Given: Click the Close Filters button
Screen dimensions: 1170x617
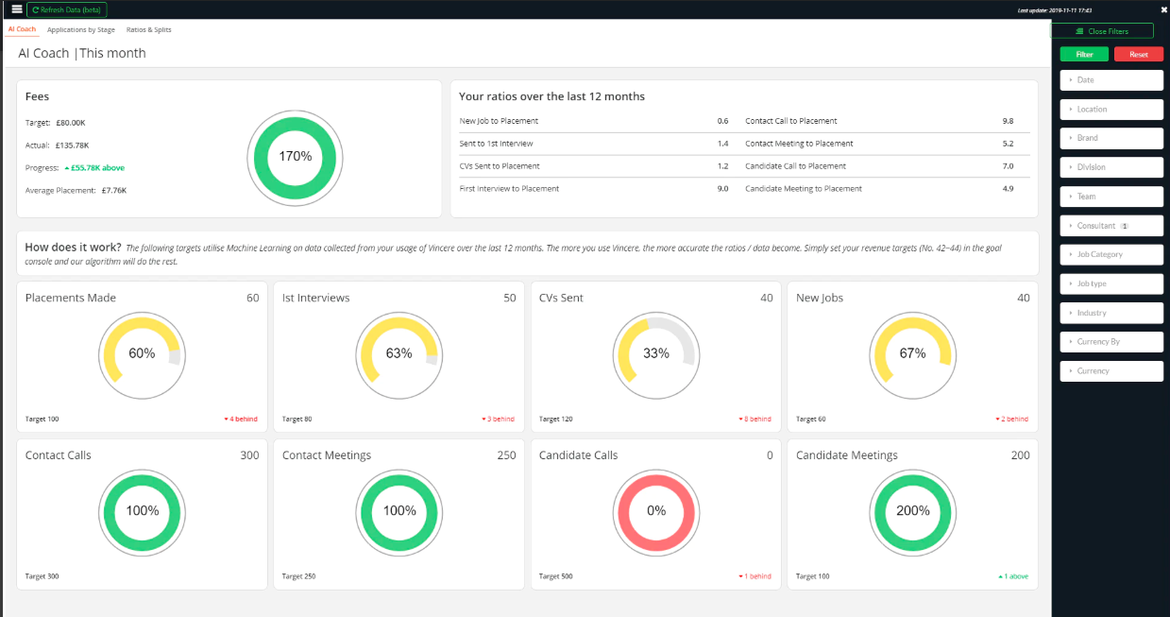Looking at the screenshot, I should pyautogui.click(x=1102, y=31).
